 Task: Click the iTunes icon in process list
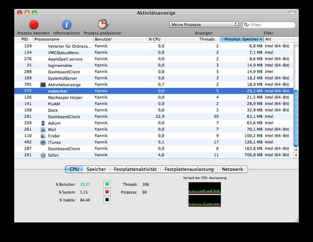pyautogui.click(x=43, y=142)
